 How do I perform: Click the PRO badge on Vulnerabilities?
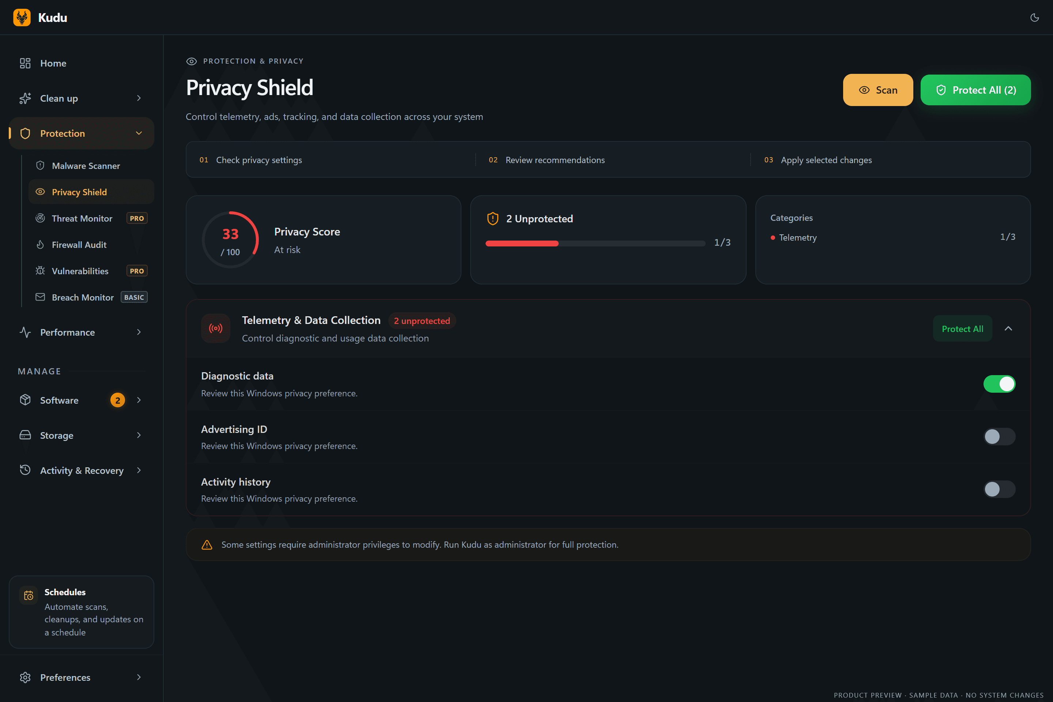(x=137, y=271)
